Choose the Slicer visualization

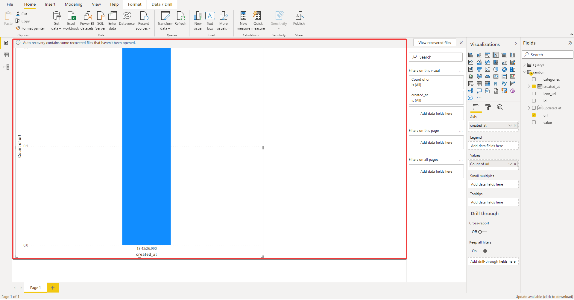tap(471, 84)
